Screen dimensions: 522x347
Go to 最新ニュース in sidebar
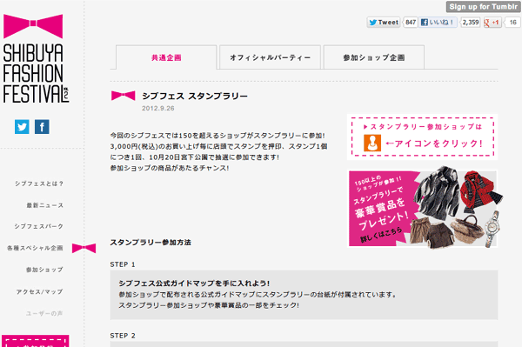pos(45,205)
